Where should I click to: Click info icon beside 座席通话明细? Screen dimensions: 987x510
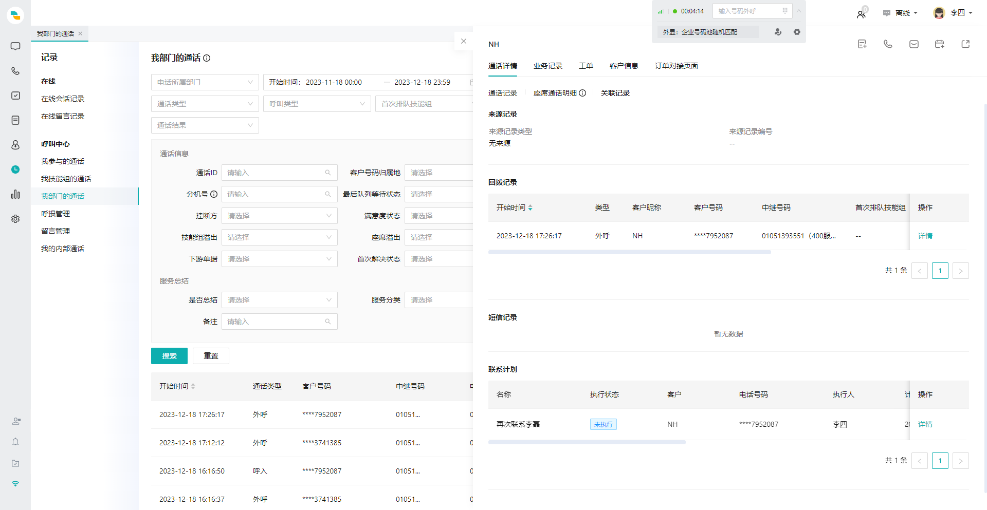click(x=582, y=93)
